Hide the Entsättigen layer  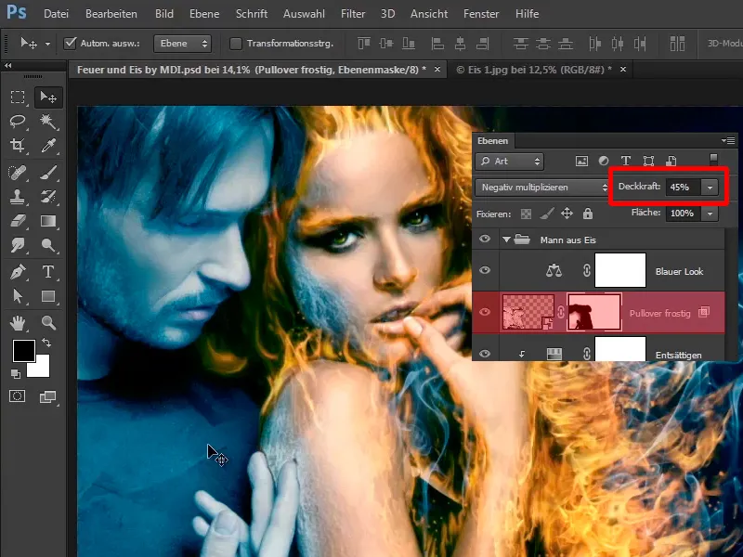pyautogui.click(x=484, y=354)
